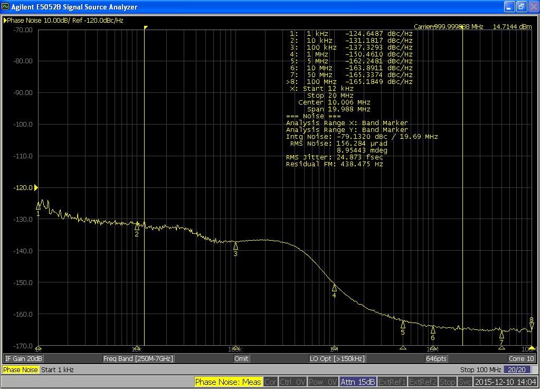
Task: Select marker 5 triangle at 5 MHz
Action: [403, 325]
